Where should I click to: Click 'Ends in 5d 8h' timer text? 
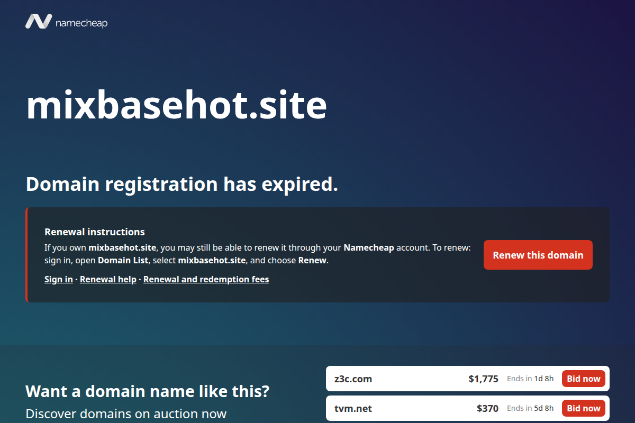coord(530,408)
